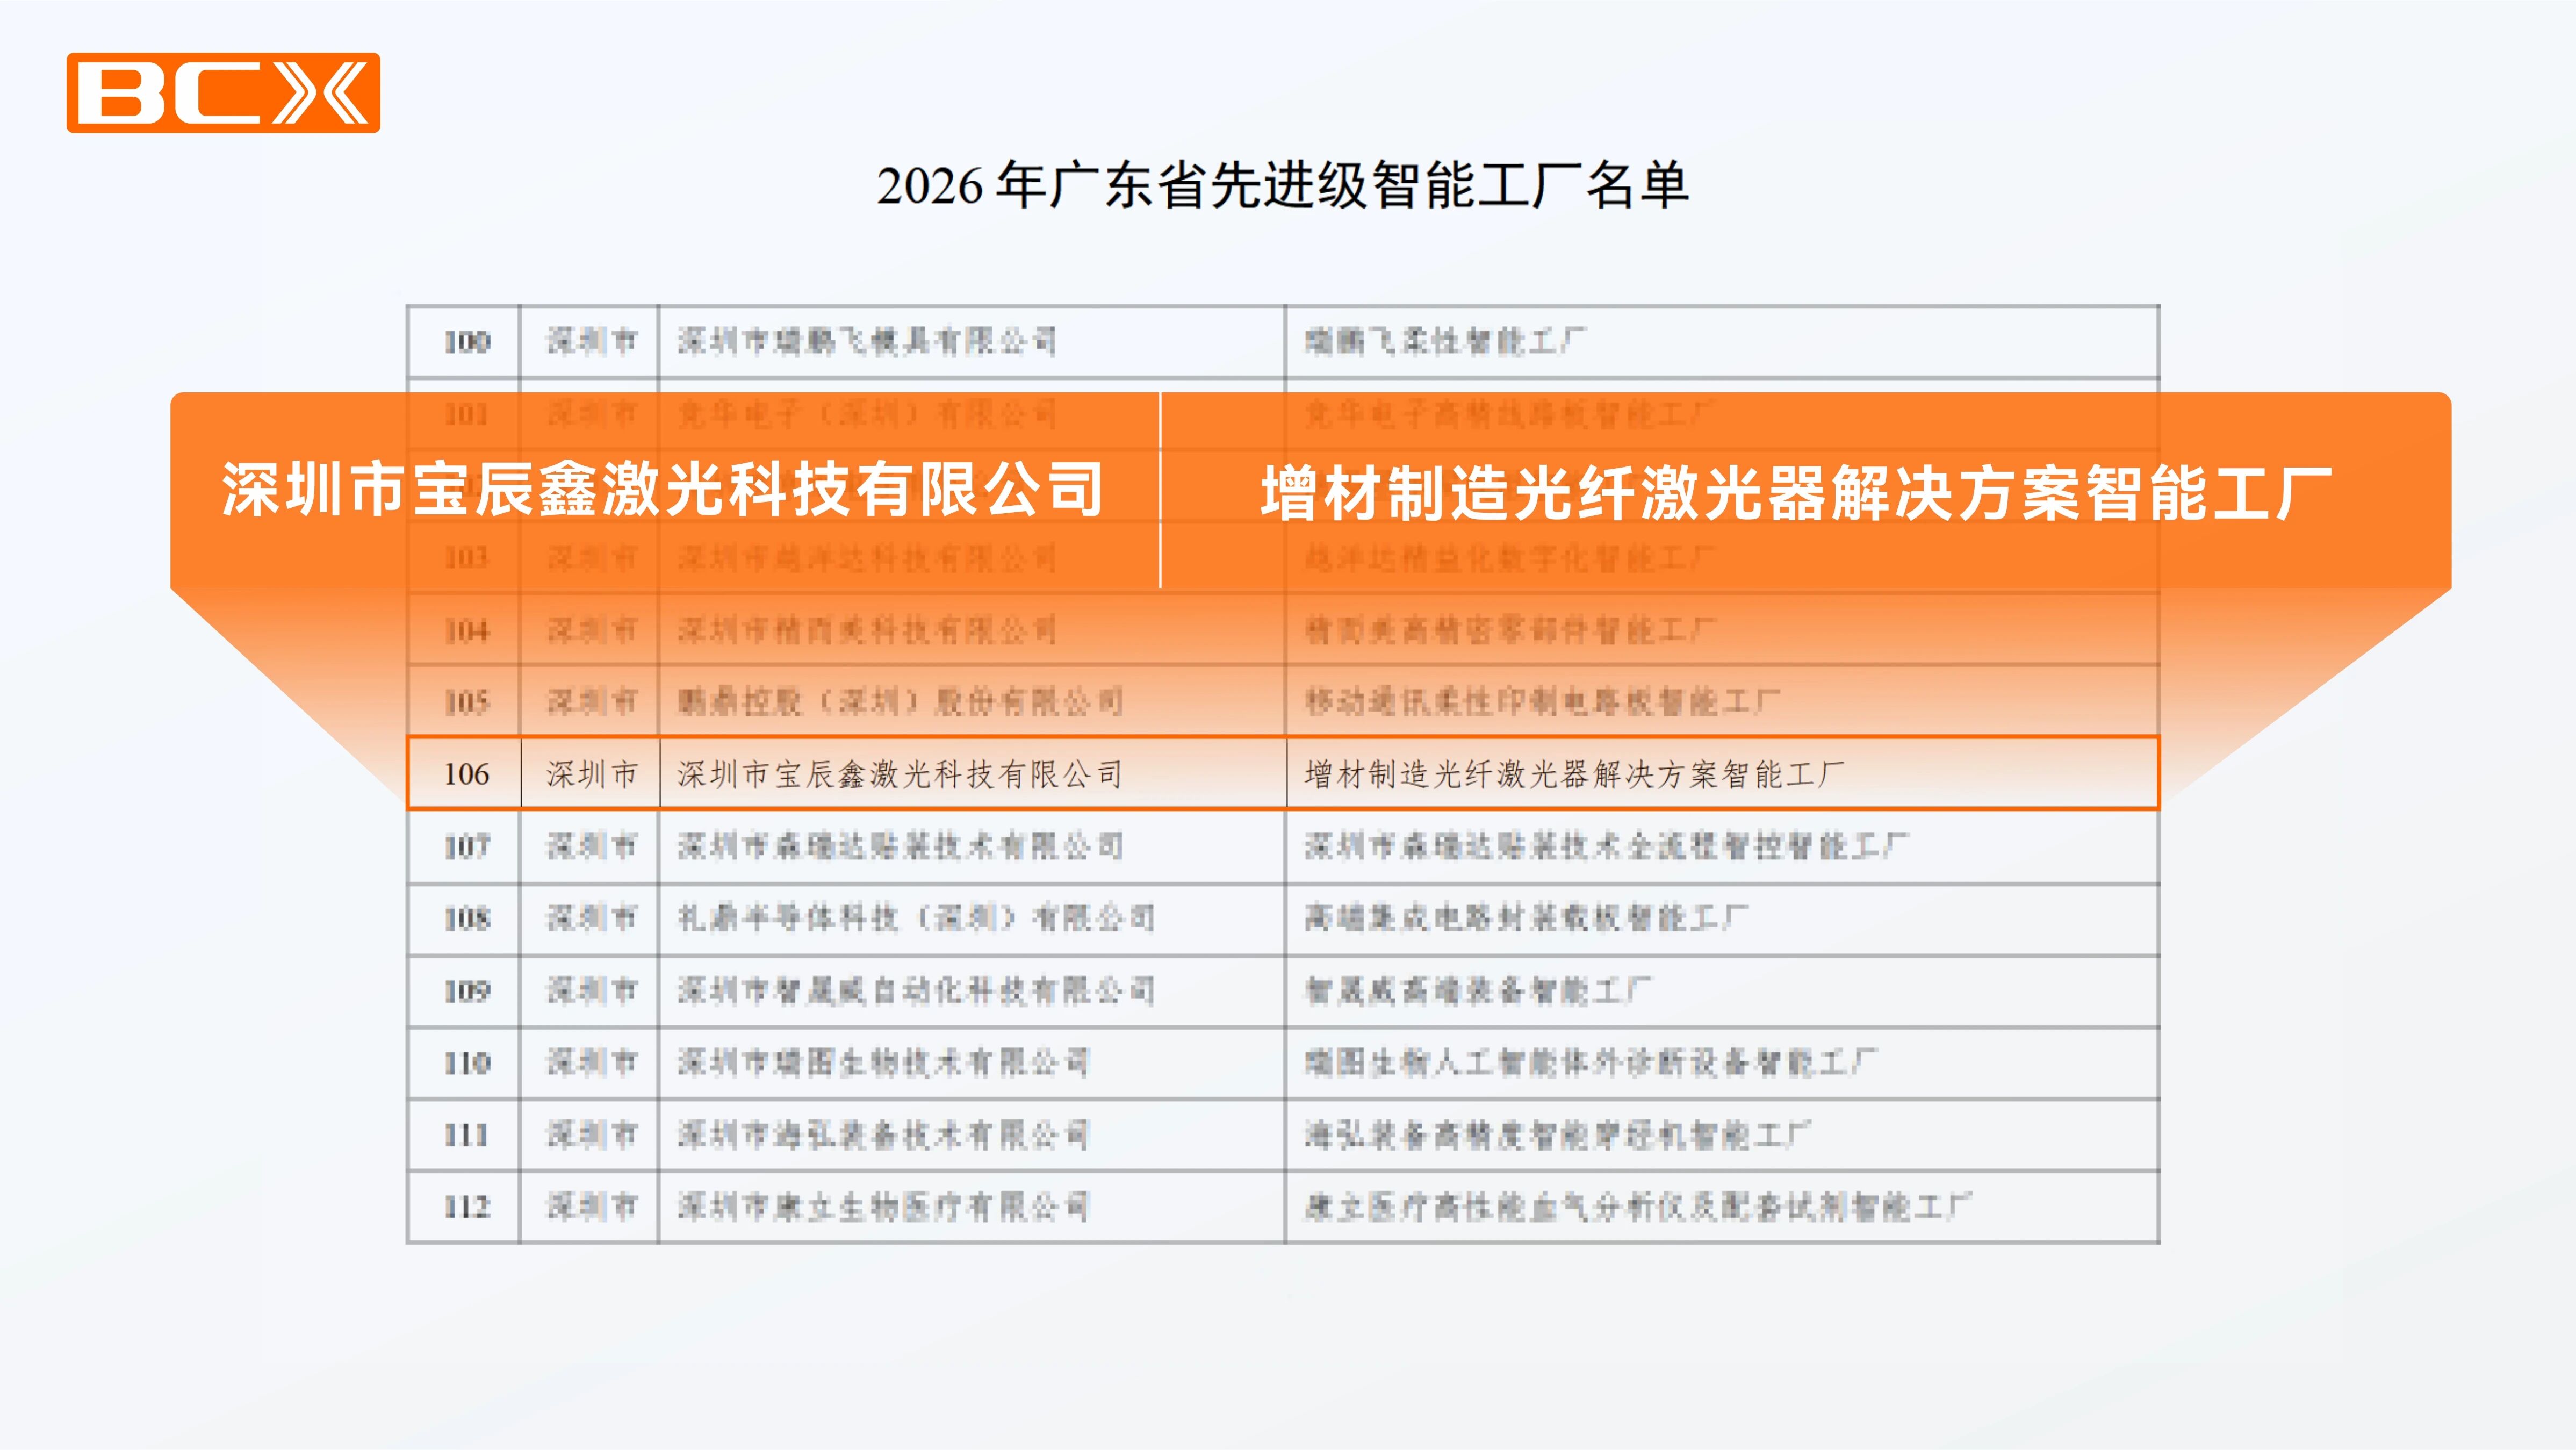This screenshot has width=2576, height=1450.
Task: Click the company name cell in row 112
Action: pos(972,1207)
